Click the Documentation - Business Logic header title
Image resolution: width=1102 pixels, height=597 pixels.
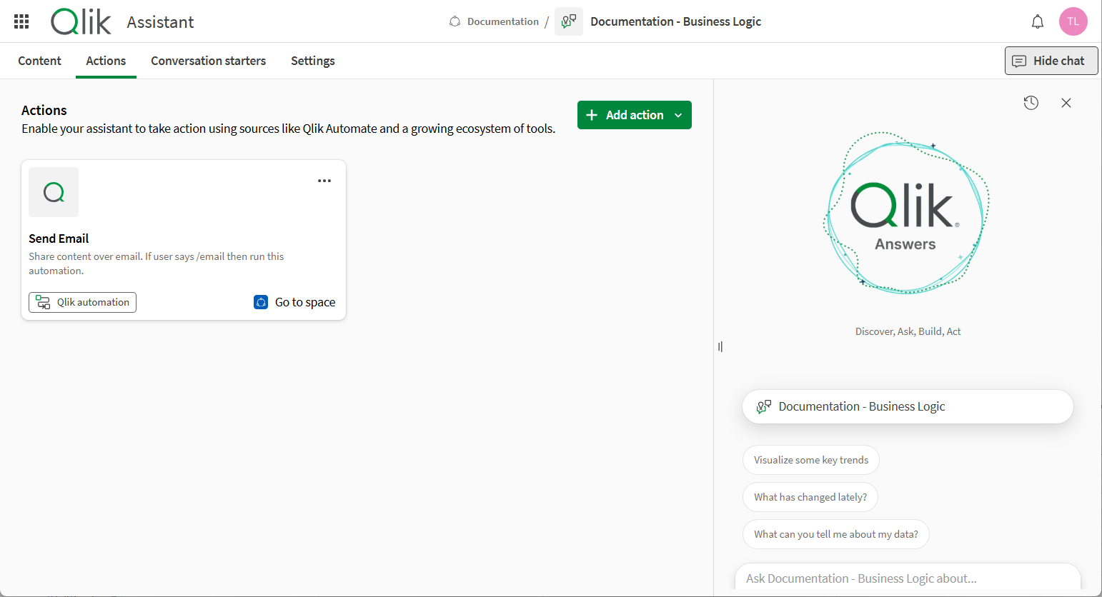(x=676, y=21)
